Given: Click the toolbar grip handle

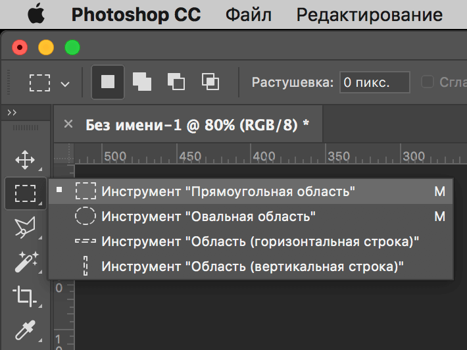Looking at the screenshot, I should 25,128.
